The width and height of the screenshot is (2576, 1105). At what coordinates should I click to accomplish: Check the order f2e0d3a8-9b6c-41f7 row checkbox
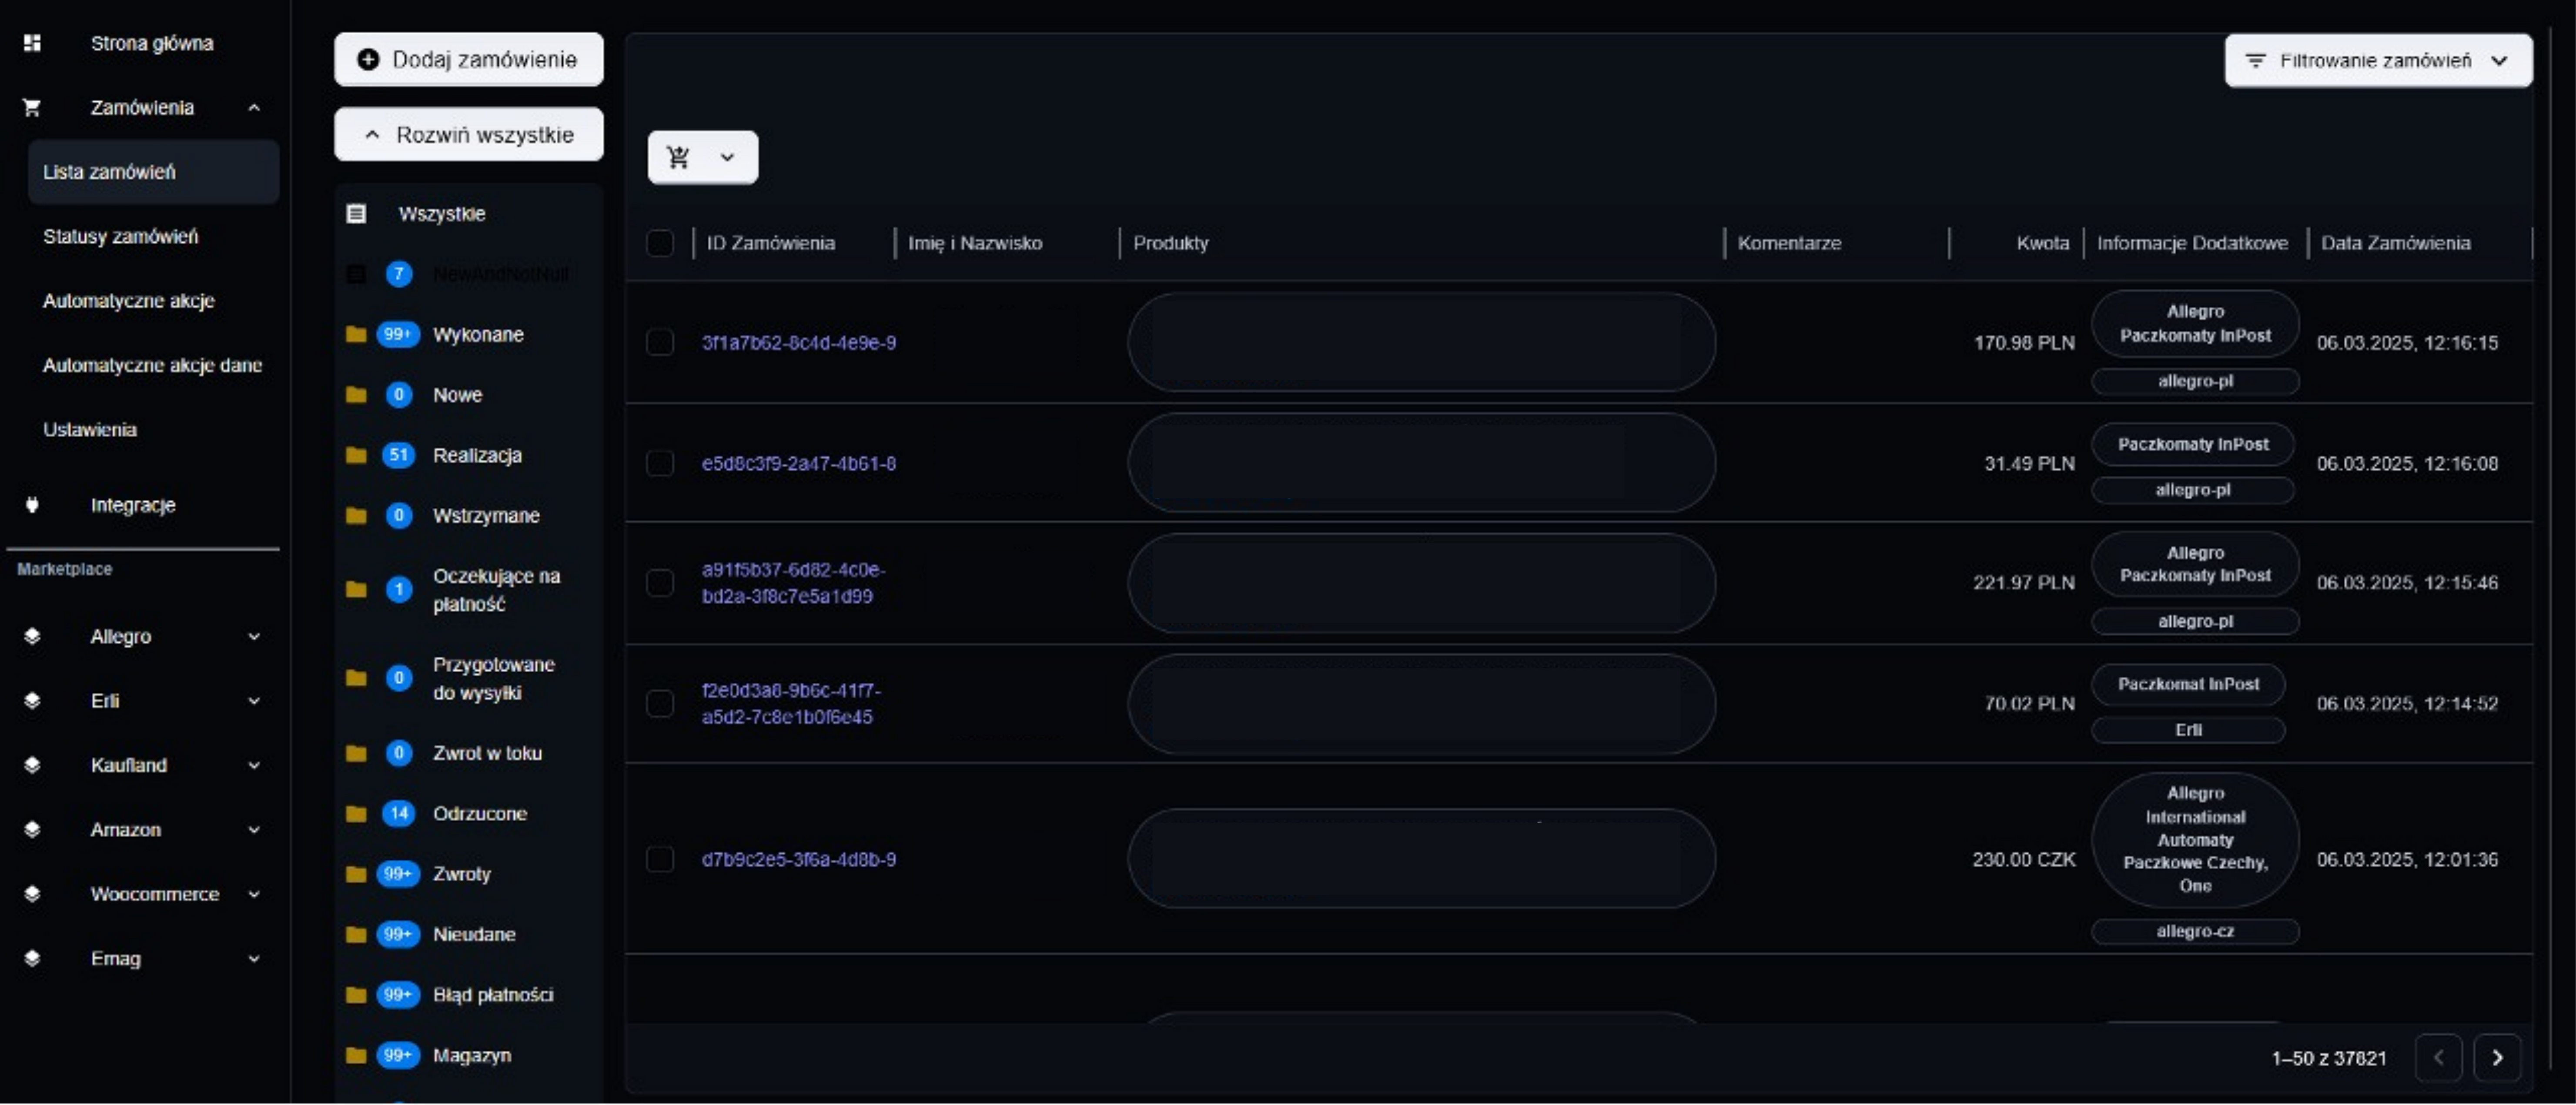(660, 704)
